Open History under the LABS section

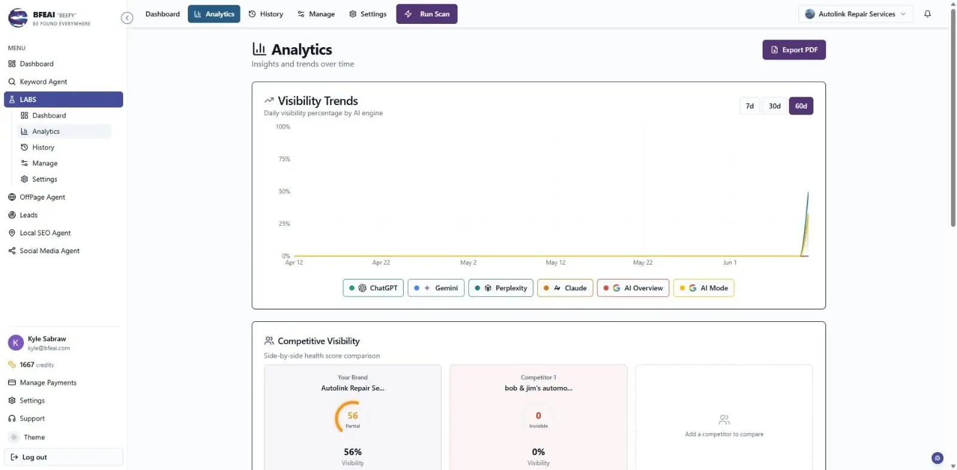coord(65,148)
